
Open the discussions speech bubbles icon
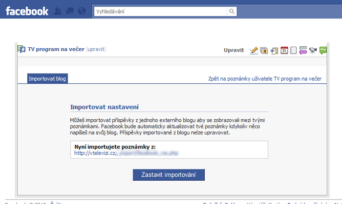(x=303, y=51)
